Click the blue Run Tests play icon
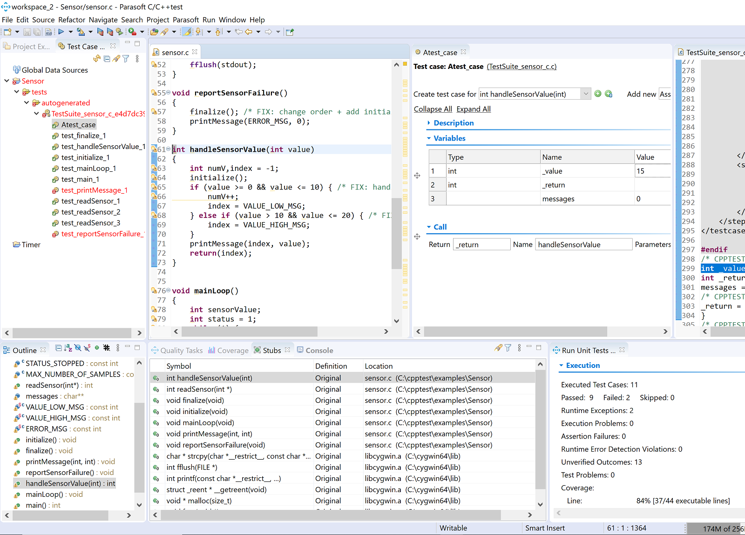The height and width of the screenshot is (535, 745). coord(61,32)
